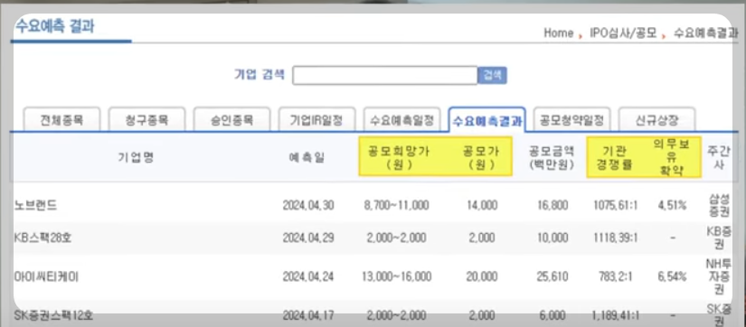Screen dimensions: 746x327
Task: Open the SK증권스팩12호 company link
Action: coord(53,314)
